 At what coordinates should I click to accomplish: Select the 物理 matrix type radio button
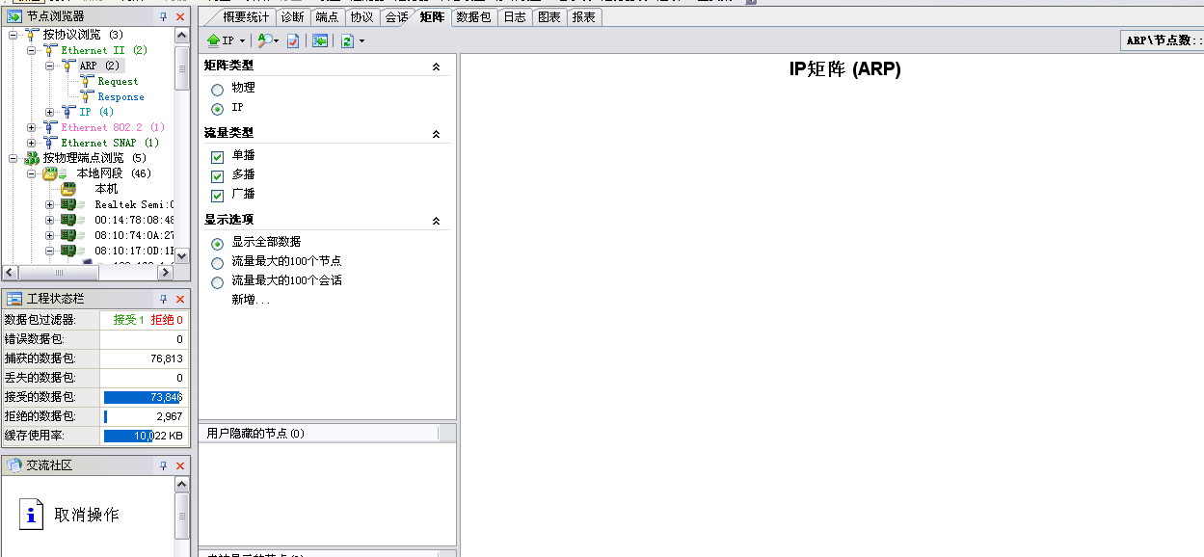[x=219, y=88]
